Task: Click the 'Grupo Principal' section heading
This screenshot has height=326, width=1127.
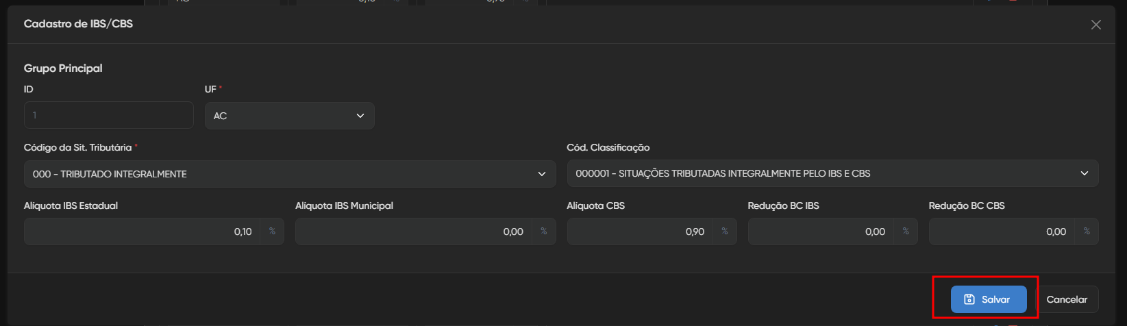Action: tap(63, 68)
